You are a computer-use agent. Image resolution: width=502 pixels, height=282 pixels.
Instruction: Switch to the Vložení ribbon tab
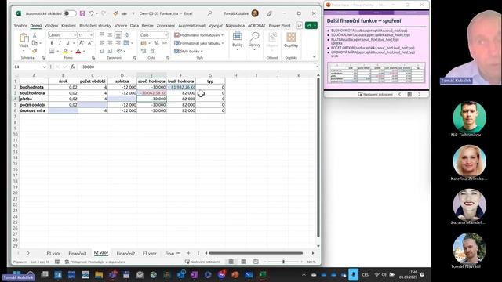pos(51,26)
